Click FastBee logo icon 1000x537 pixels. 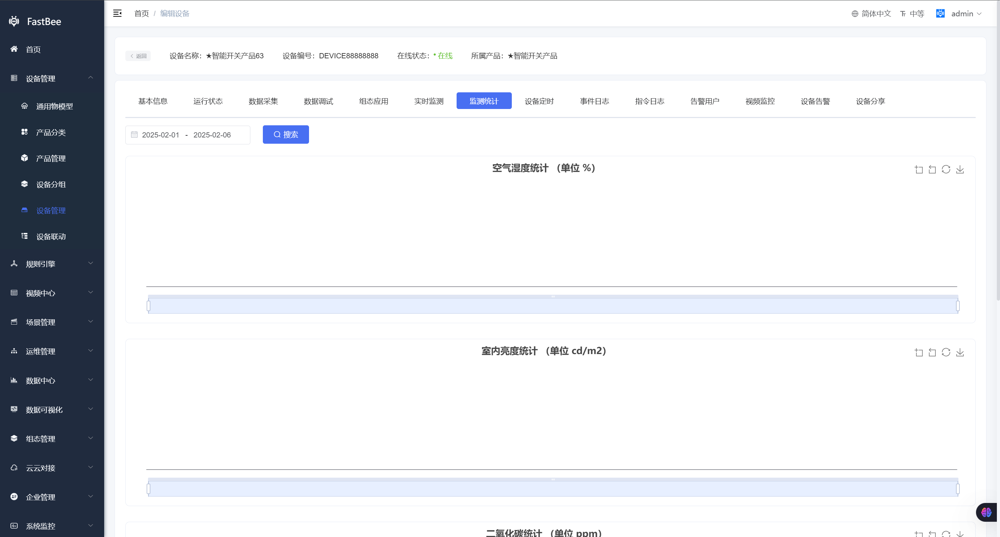(14, 21)
